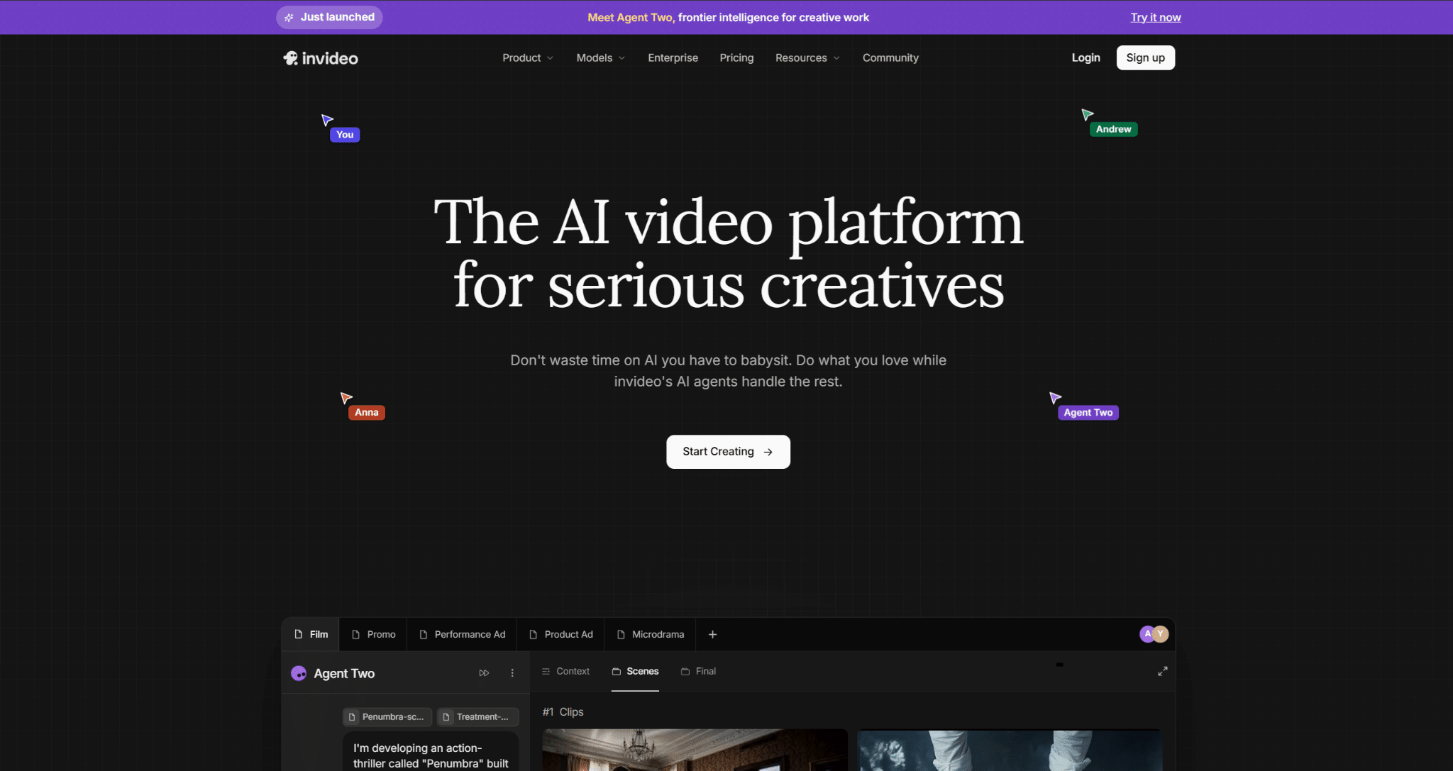Go to the Enterprise page
1453x771 pixels.
point(673,58)
